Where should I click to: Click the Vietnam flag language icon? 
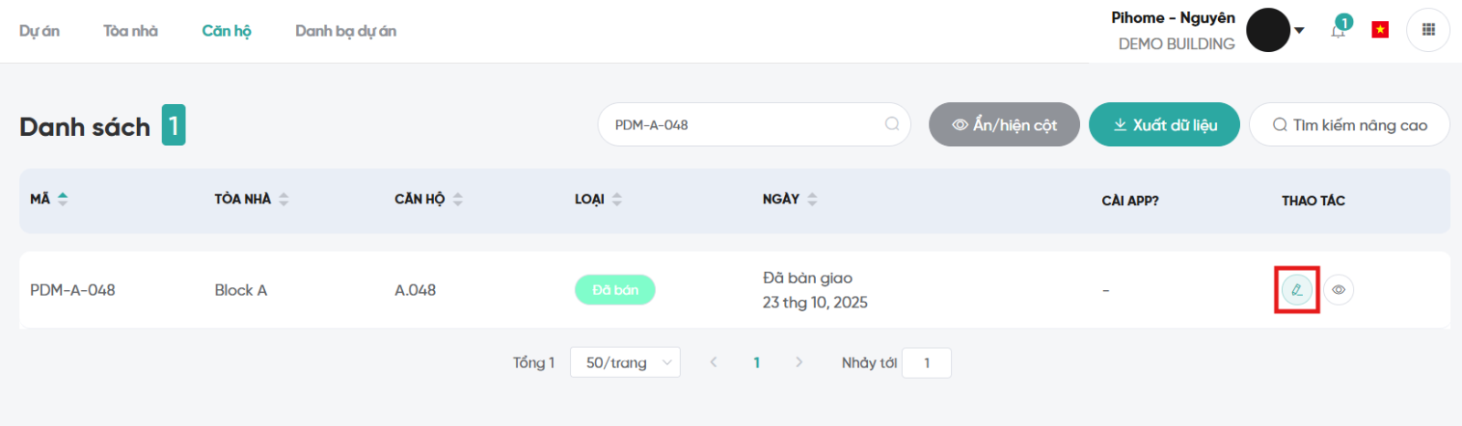(x=1380, y=30)
